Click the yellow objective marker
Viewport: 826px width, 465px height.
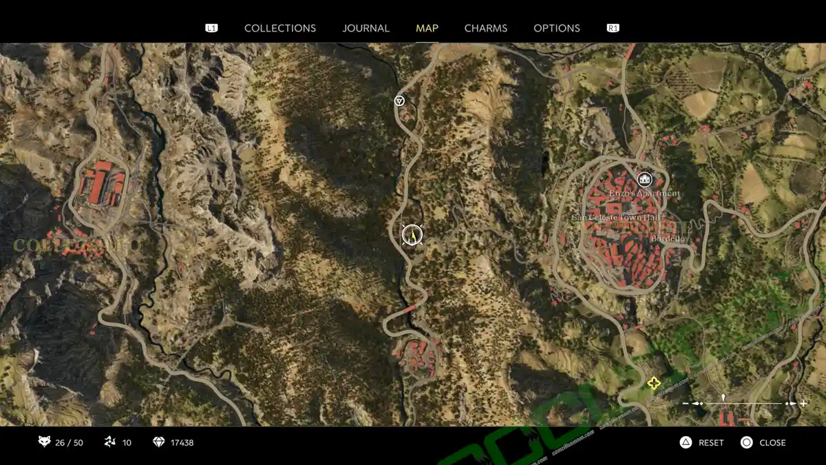[653, 383]
